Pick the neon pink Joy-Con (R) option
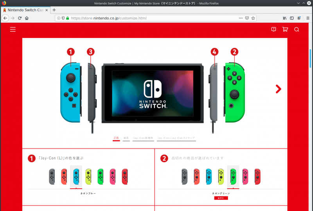The width and height of the screenshot is (313, 211). 245,177
